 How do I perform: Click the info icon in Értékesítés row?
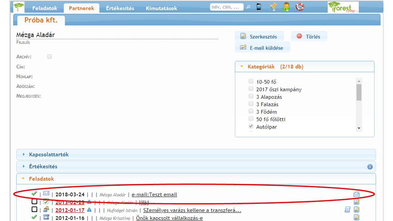point(370,167)
